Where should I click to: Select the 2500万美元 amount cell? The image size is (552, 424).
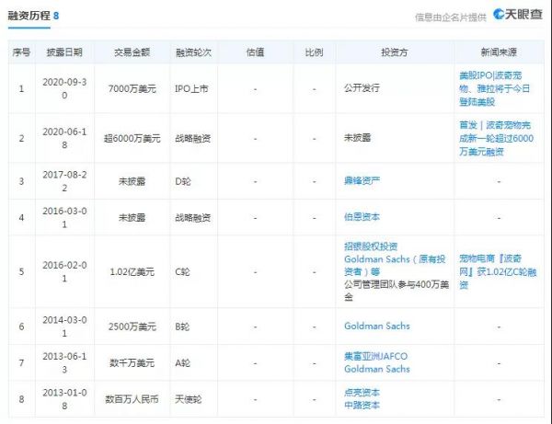[x=132, y=327]
